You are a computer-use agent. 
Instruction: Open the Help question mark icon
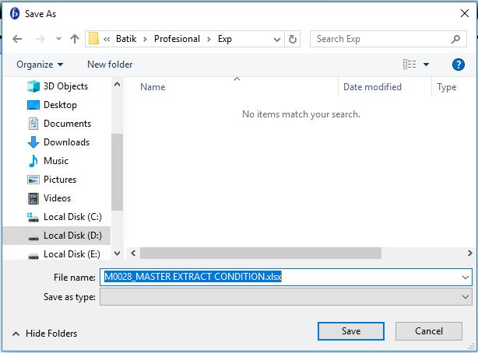click(x=458, y=65)
